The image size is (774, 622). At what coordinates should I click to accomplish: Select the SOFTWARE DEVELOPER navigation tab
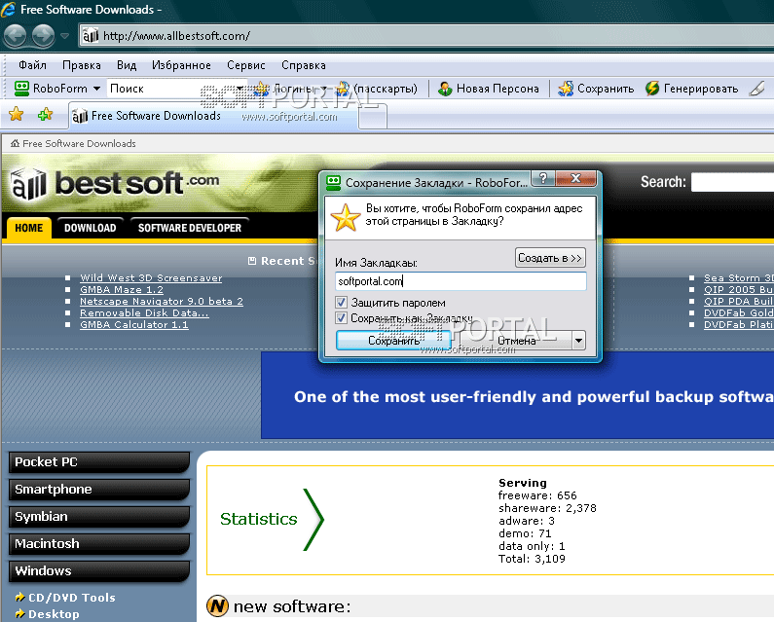190,228
